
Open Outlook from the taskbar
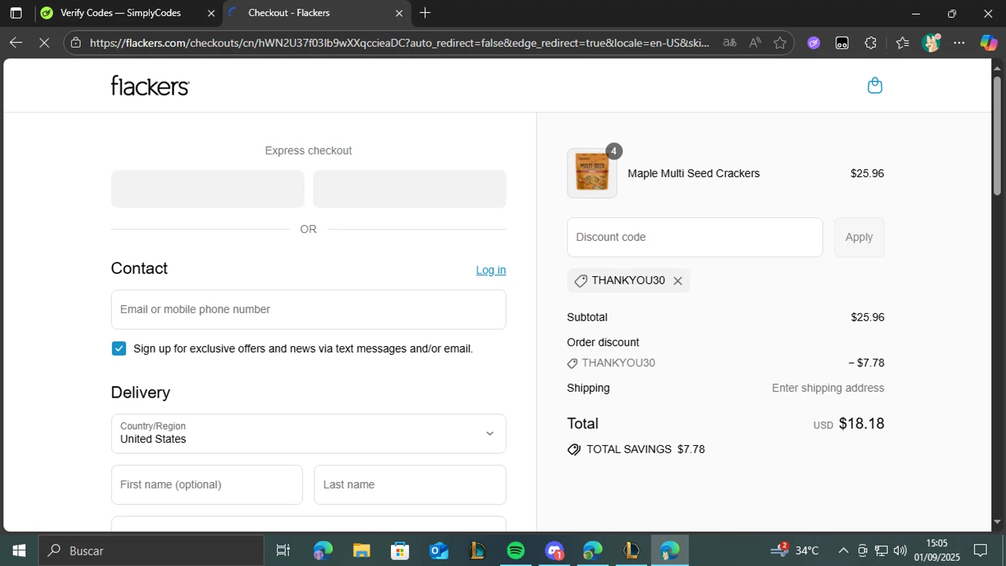(439, 551)
